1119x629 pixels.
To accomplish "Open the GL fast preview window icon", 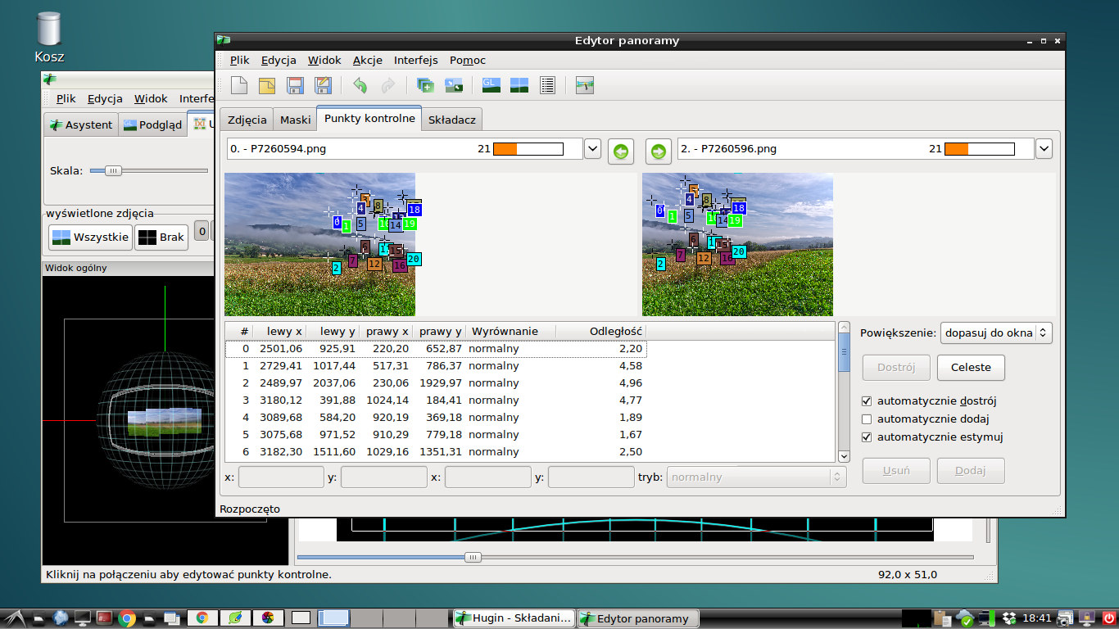I will (x=492, y=85).
